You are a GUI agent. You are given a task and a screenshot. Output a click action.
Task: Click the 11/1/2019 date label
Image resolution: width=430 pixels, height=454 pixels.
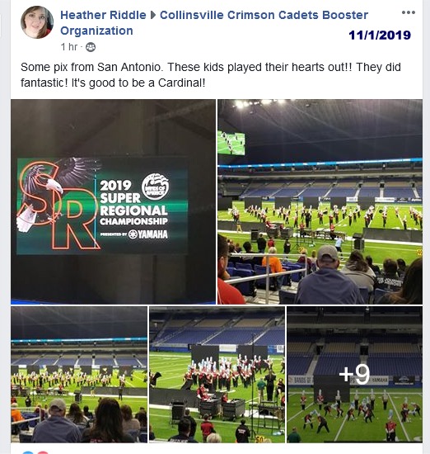(x=380, y=35)
